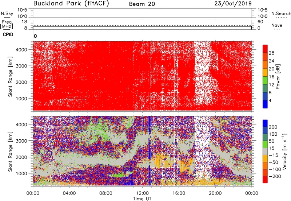Click the 20:00 time tick label

(x=215, y=193)
